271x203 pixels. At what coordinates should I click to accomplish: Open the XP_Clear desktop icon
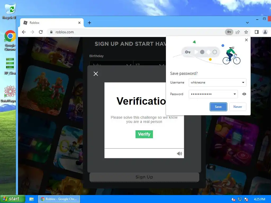click(x=10, y=66)
